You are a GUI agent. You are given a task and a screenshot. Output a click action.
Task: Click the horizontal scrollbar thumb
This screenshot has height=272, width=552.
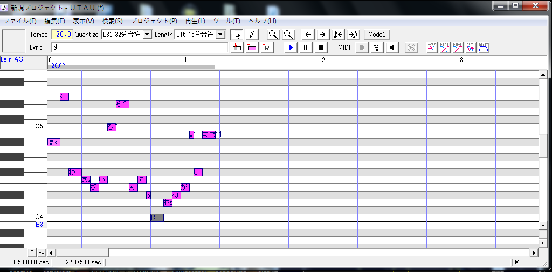[x=82, y=253]
